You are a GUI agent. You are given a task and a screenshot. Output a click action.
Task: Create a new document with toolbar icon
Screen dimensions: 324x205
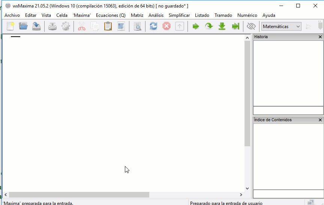(x=10, y=26)
